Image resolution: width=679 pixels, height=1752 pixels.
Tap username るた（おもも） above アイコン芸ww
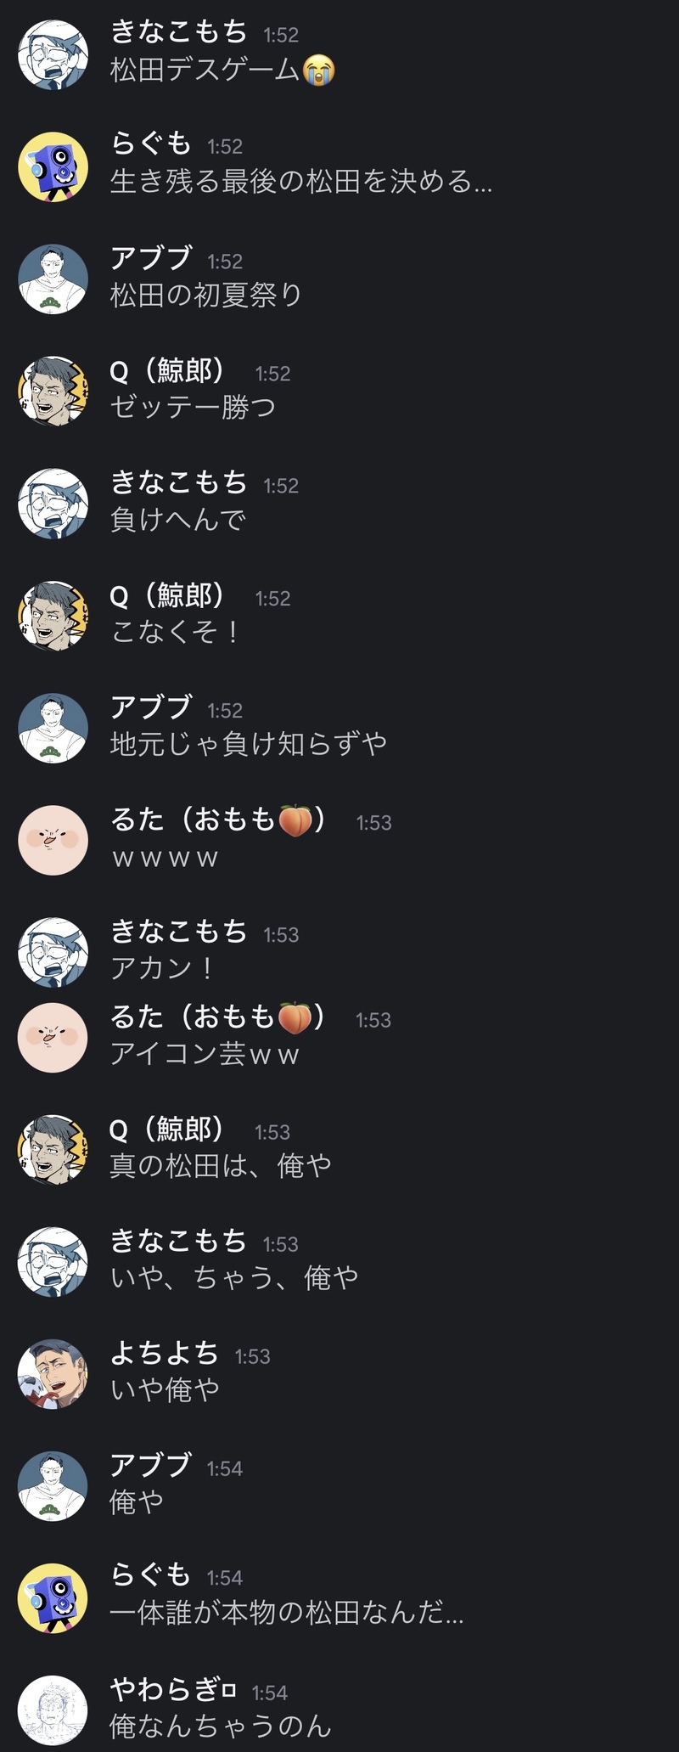tap(218, 1017)
